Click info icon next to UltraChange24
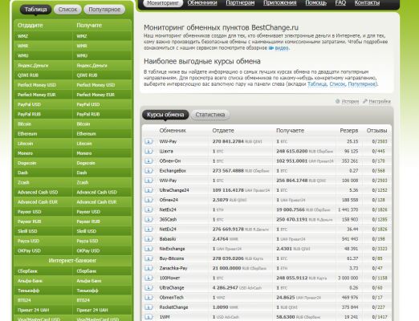The image size is (419, 321). (148, 190)
